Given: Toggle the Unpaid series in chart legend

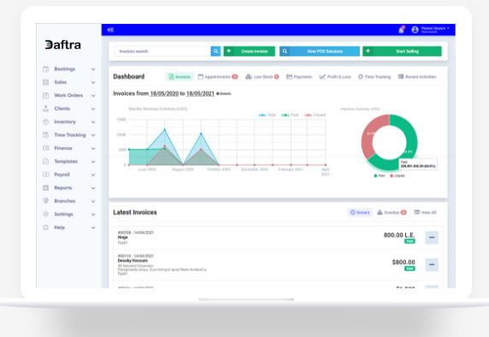Looking at the screenshot, I should pos(315,115).
